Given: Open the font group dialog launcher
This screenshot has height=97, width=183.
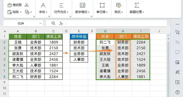Looking at the screenshot, I should click(49, 16).
